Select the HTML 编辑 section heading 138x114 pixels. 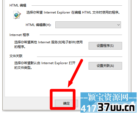(18, 5)
